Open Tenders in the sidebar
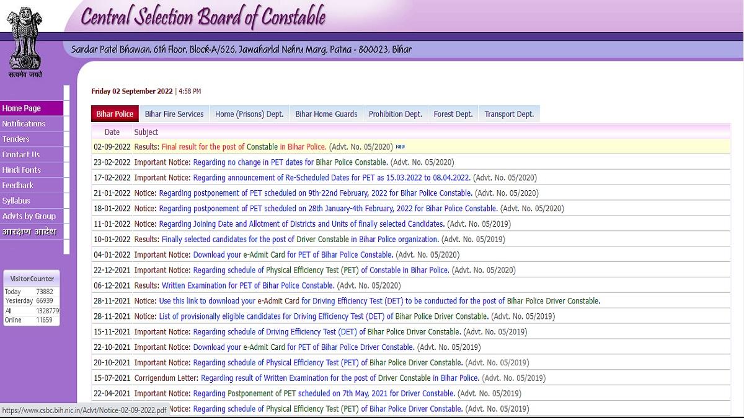This screenshot has height=418, width=744. (x=31, y=139)
